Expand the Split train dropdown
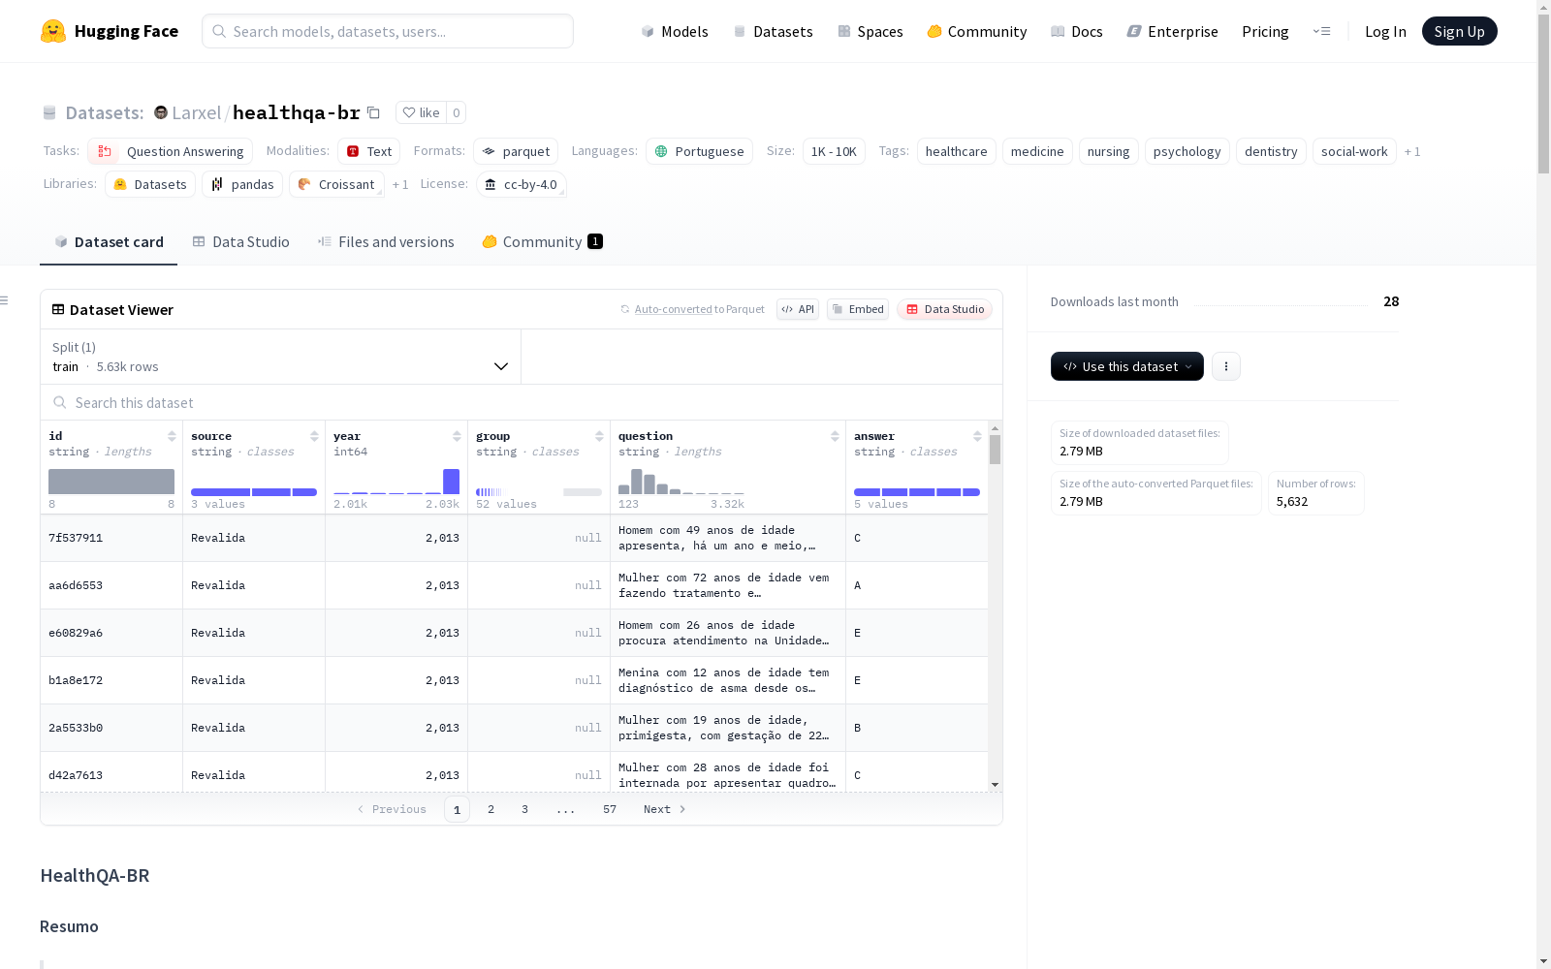Image resolution: width=1551 pixels, height=969 pixels. click(281, 357)
